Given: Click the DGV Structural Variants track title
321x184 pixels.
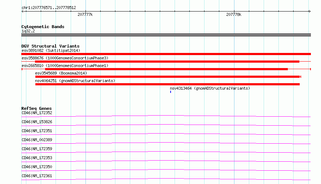Looking at the screenshot, I should click(x=50, y=46).
